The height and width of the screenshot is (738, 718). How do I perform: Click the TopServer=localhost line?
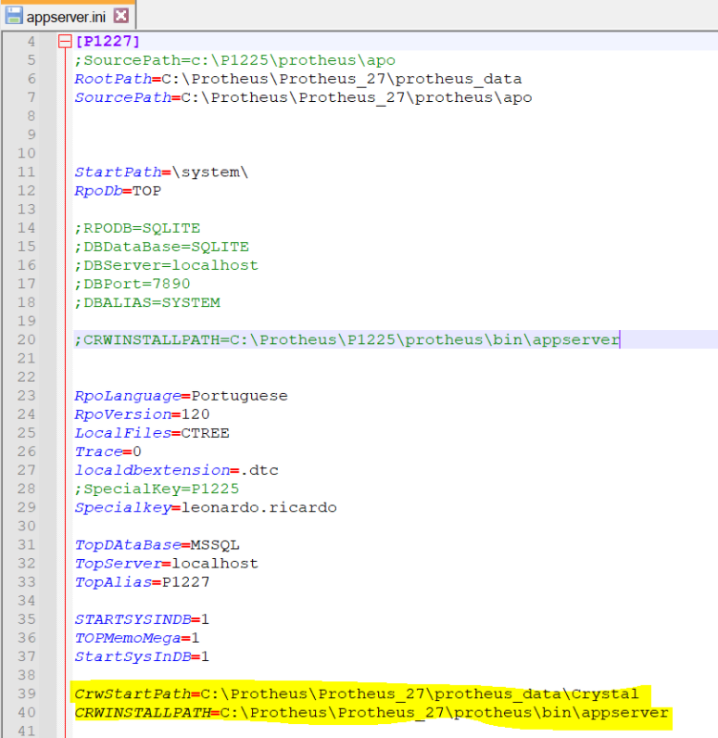[x=167, y=564]
